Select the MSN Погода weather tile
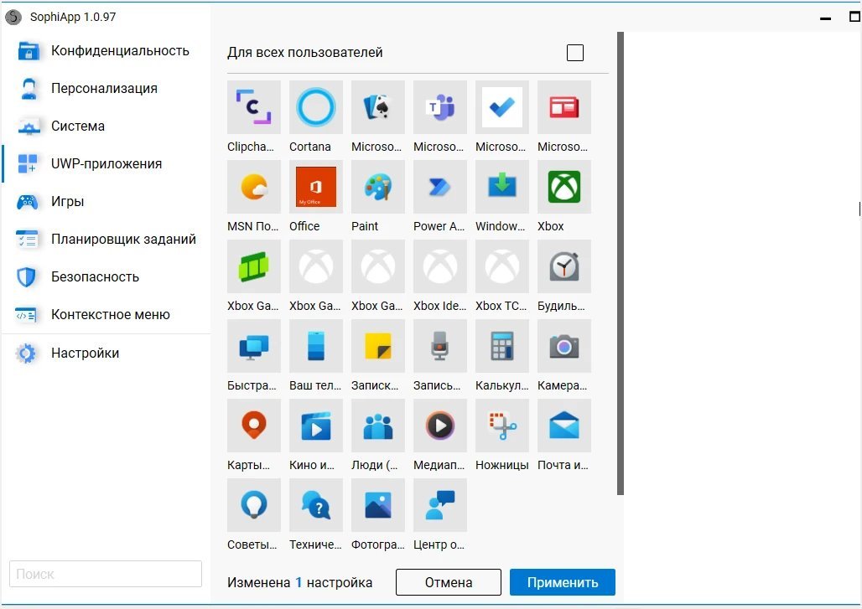862x609 pixels. coord(253,187)
